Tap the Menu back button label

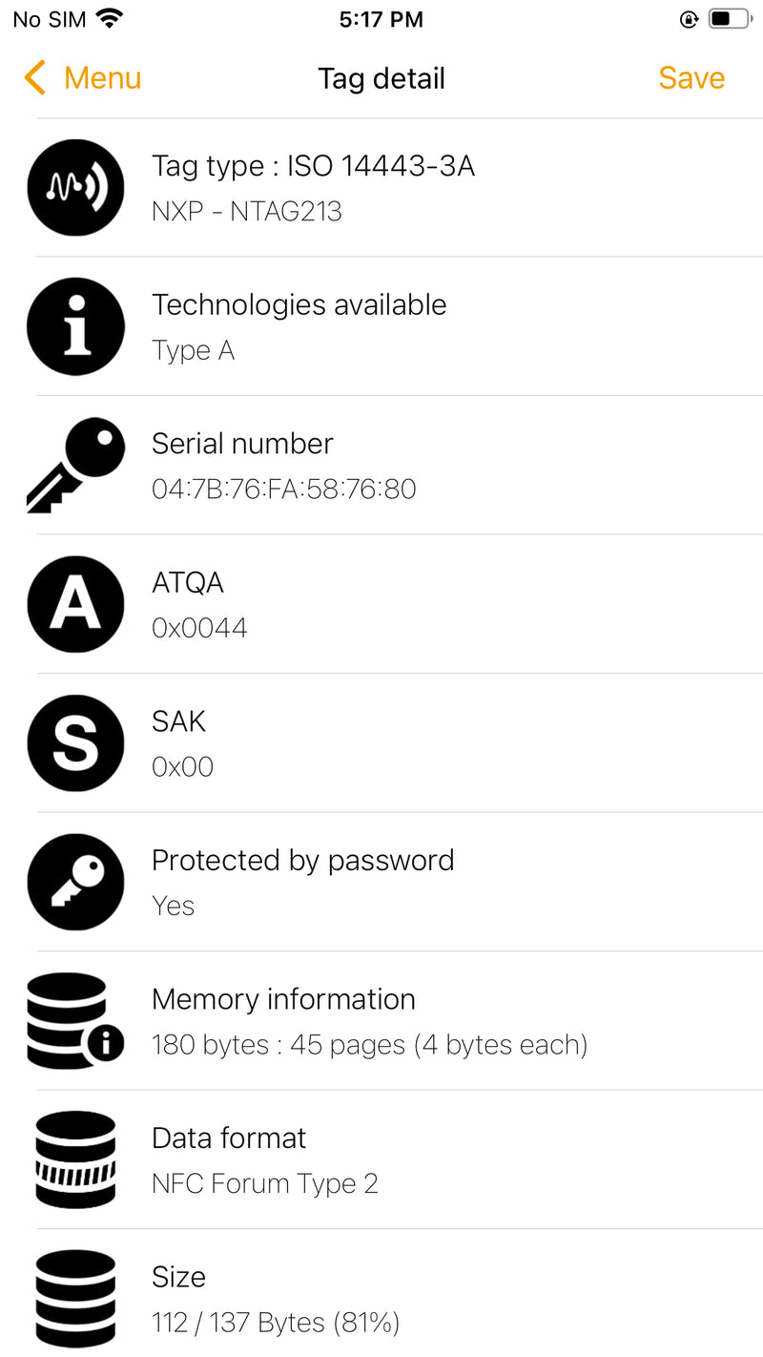[102, 78]
